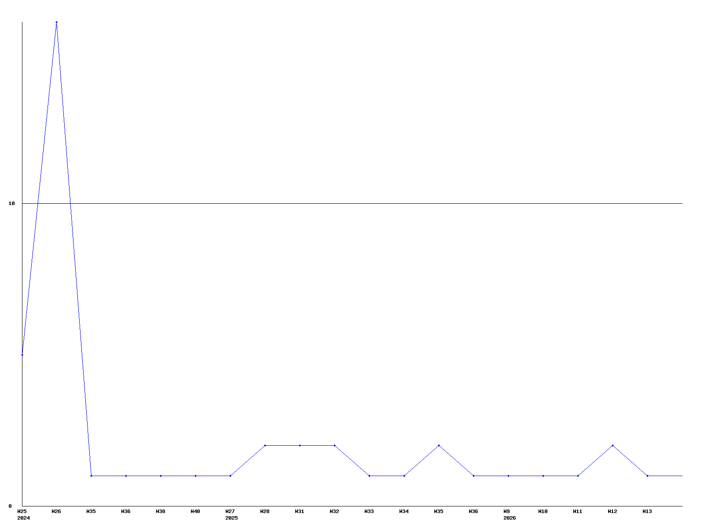Click the W38 x-axis label
Image resolution: width=704 pixels, height=528 pixels.
(x=161, y=511)
